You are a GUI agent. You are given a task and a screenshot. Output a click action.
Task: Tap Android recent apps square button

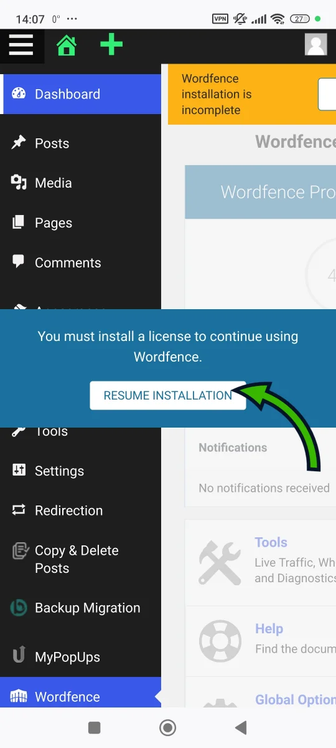94,727
